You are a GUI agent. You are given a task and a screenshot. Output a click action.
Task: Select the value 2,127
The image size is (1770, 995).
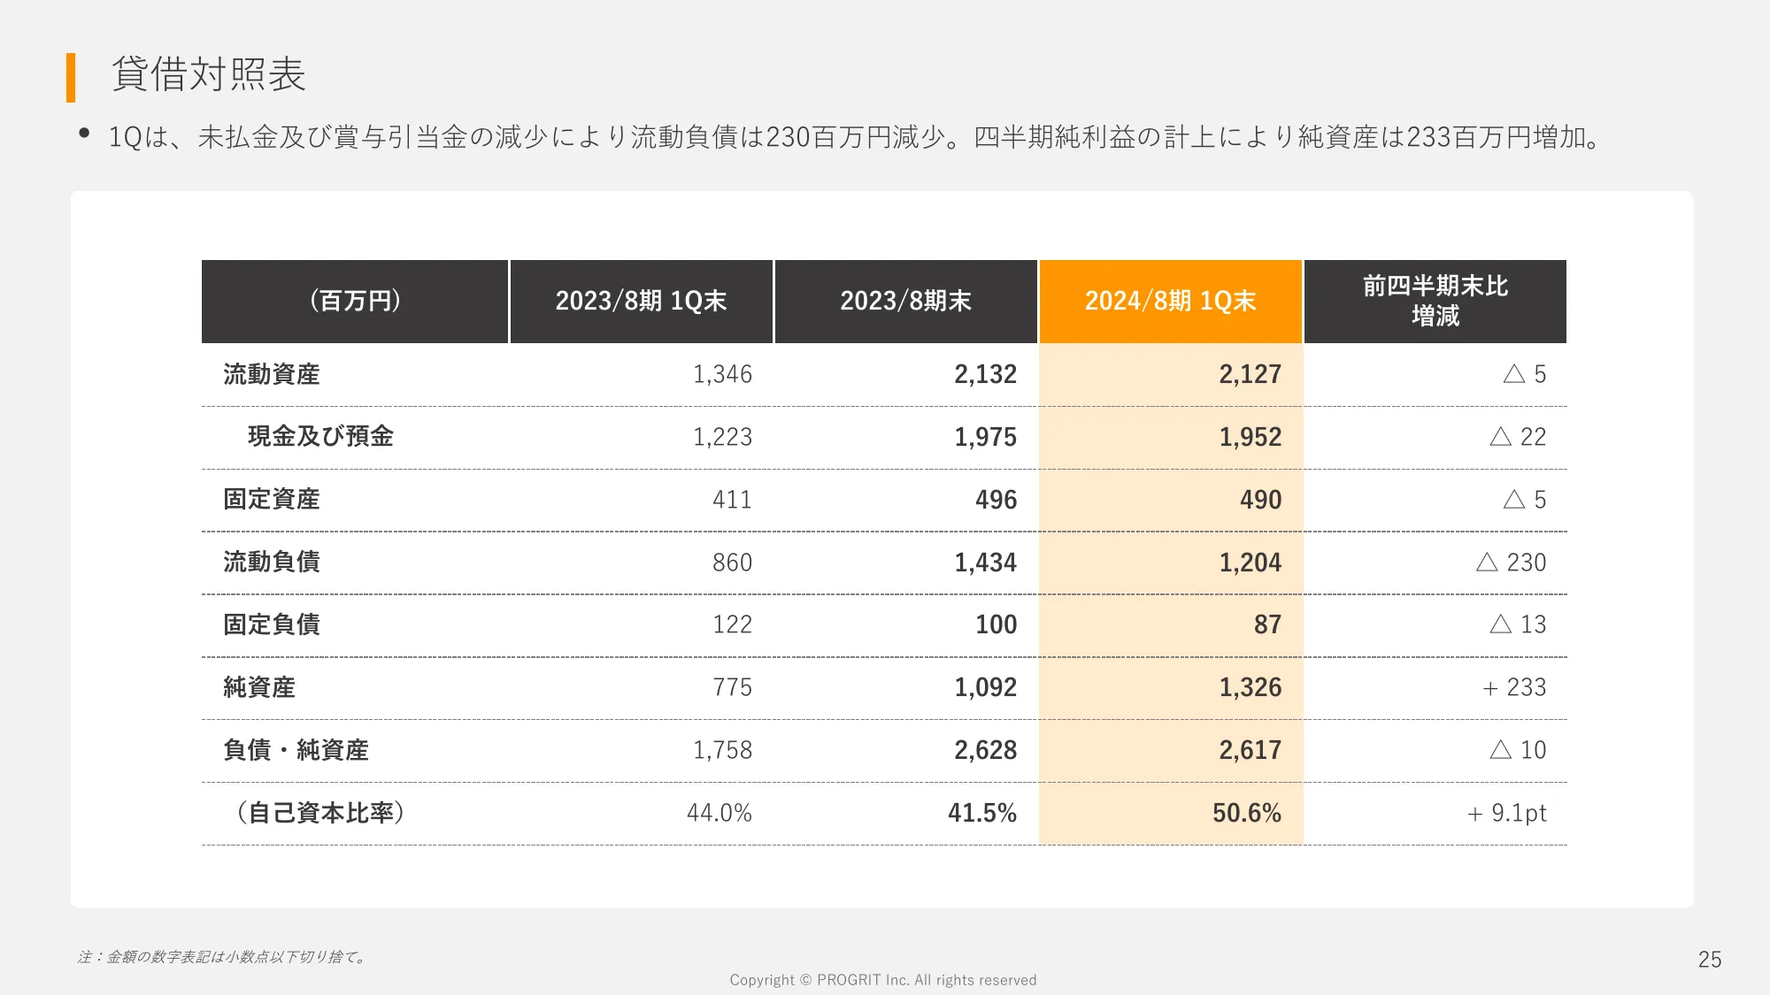click(x=1250, y=374)
